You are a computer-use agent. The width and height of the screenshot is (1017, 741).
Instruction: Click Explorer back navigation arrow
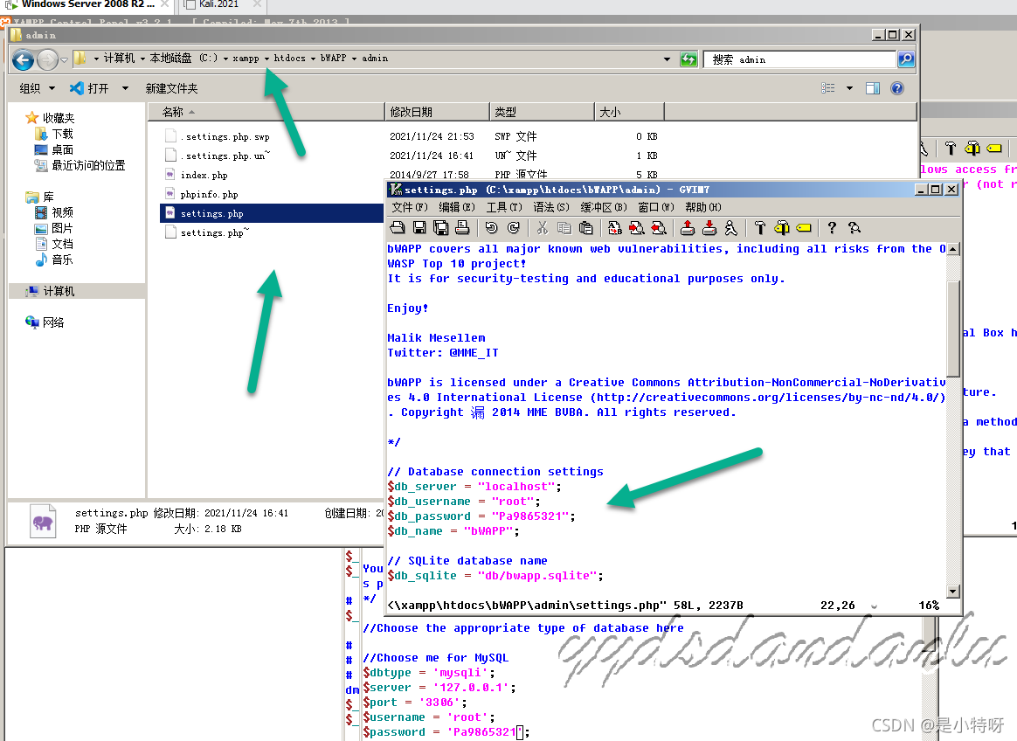tap(23, 59)
